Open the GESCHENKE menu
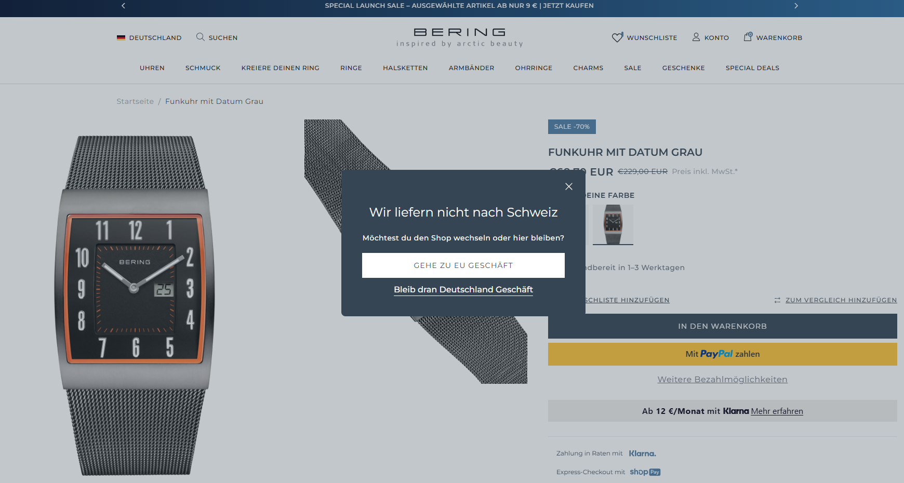Screen dimensions: 904x483 [x=684, y=68]
